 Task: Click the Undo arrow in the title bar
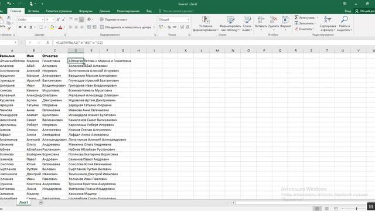[x=9, y=4]
